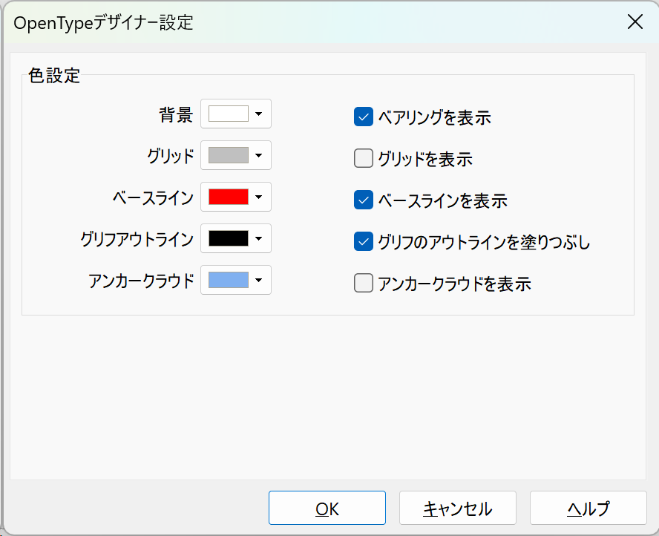Open the アンカークラウド color dropdown arrow
The height and width of the screenshot is (536, 659).
click(259, 280)
